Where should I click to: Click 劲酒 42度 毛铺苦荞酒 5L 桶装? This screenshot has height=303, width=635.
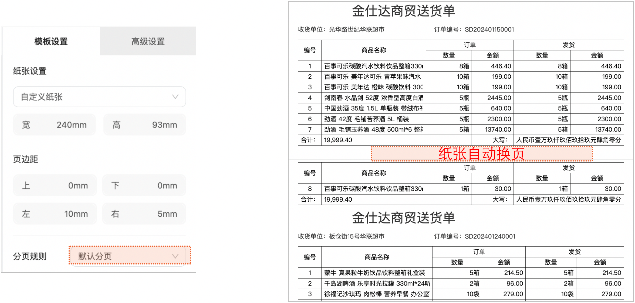(x=366, y=119)
